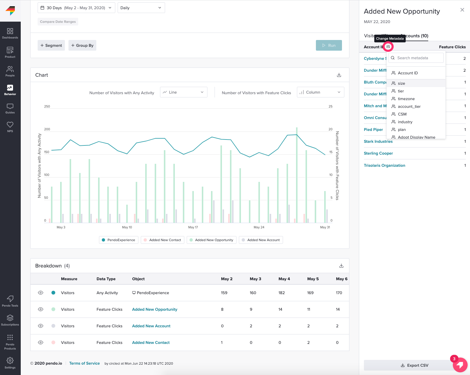
Task: Add a Segment
Action: click(51, 45)
